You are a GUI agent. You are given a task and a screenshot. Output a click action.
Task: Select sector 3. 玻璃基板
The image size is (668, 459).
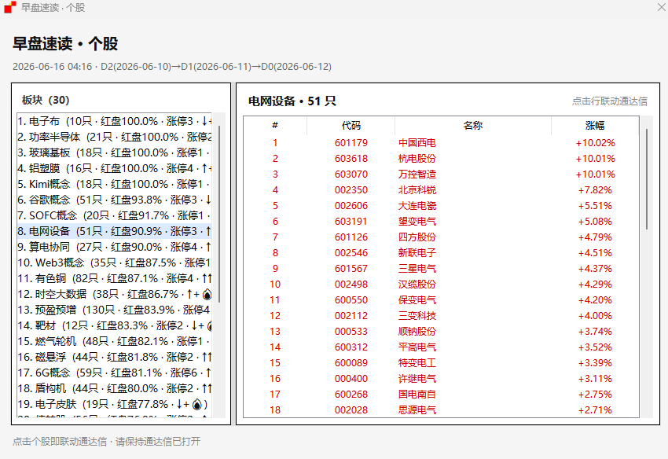(114, 152)
